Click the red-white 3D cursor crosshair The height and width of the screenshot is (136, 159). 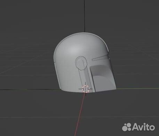(86, 89)
